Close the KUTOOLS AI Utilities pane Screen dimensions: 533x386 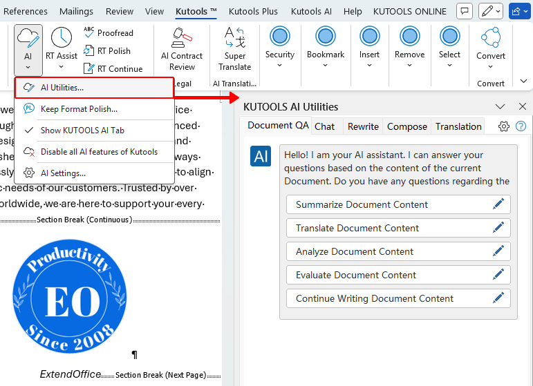point(523,106)
